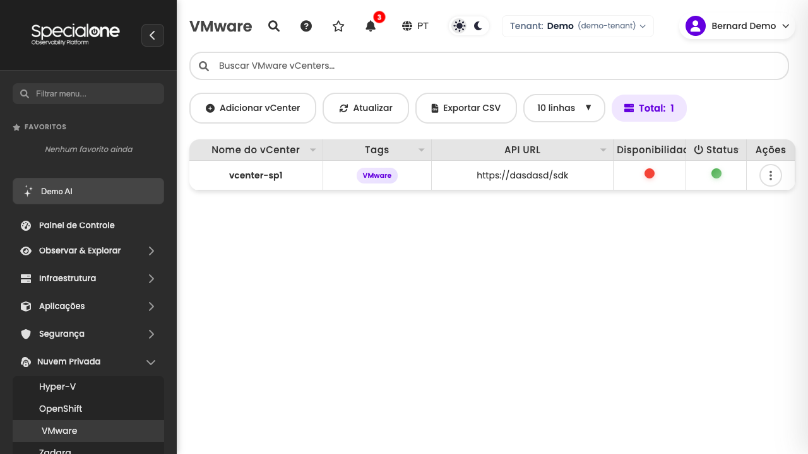Open Bernard Demo account menu chevron

[x=786, y=26]
